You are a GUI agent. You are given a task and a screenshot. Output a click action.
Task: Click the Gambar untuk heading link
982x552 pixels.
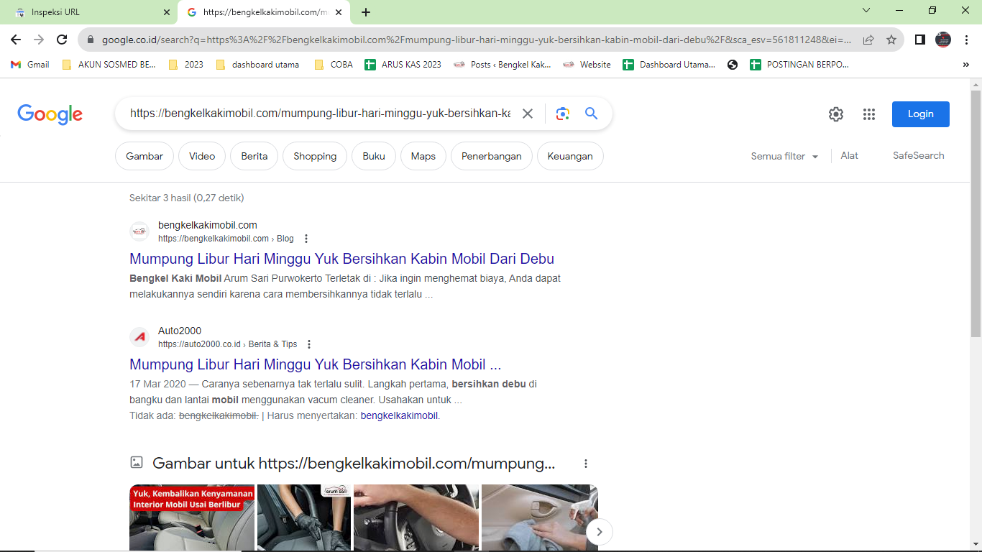coord(354,464)
